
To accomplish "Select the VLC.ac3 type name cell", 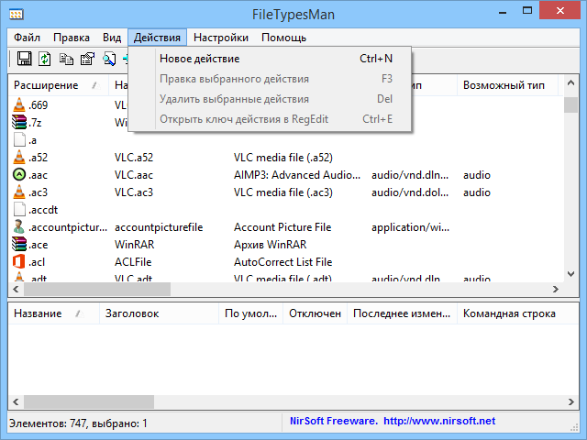I will (134, 192).
